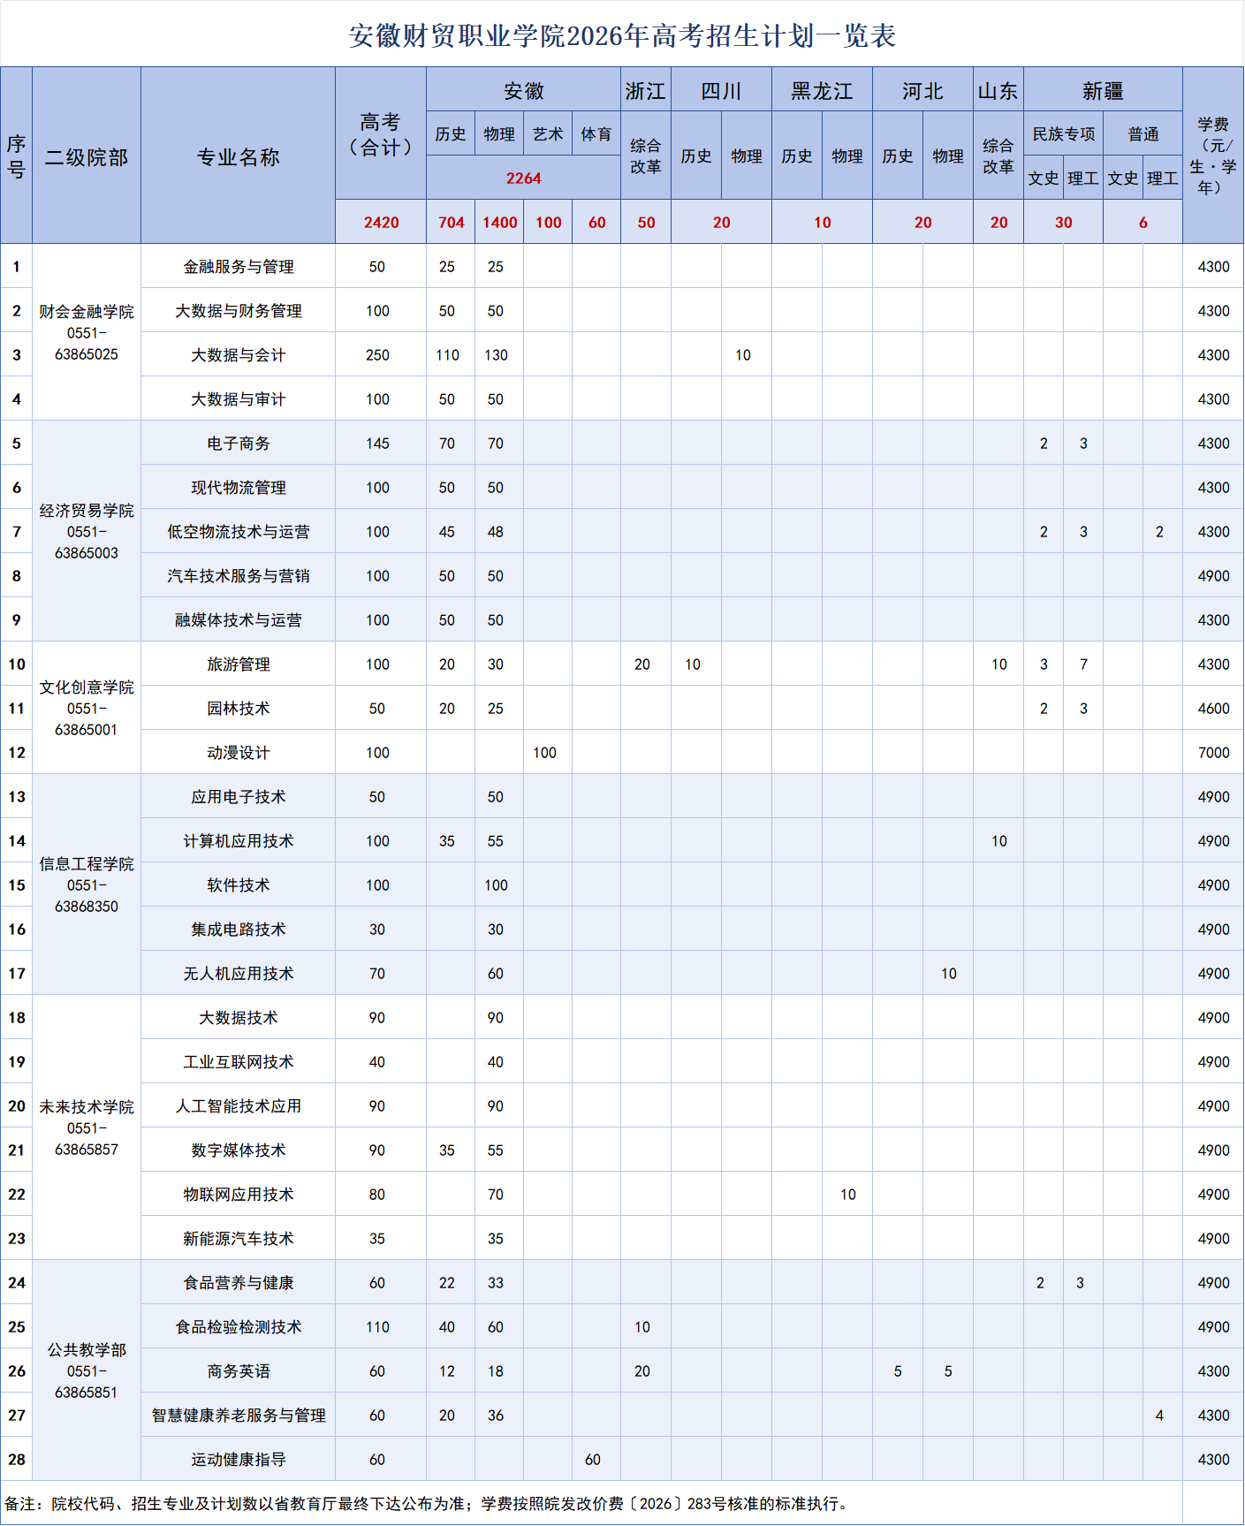Select the 艺术 sub-header under 安徽

coord(548,133)
